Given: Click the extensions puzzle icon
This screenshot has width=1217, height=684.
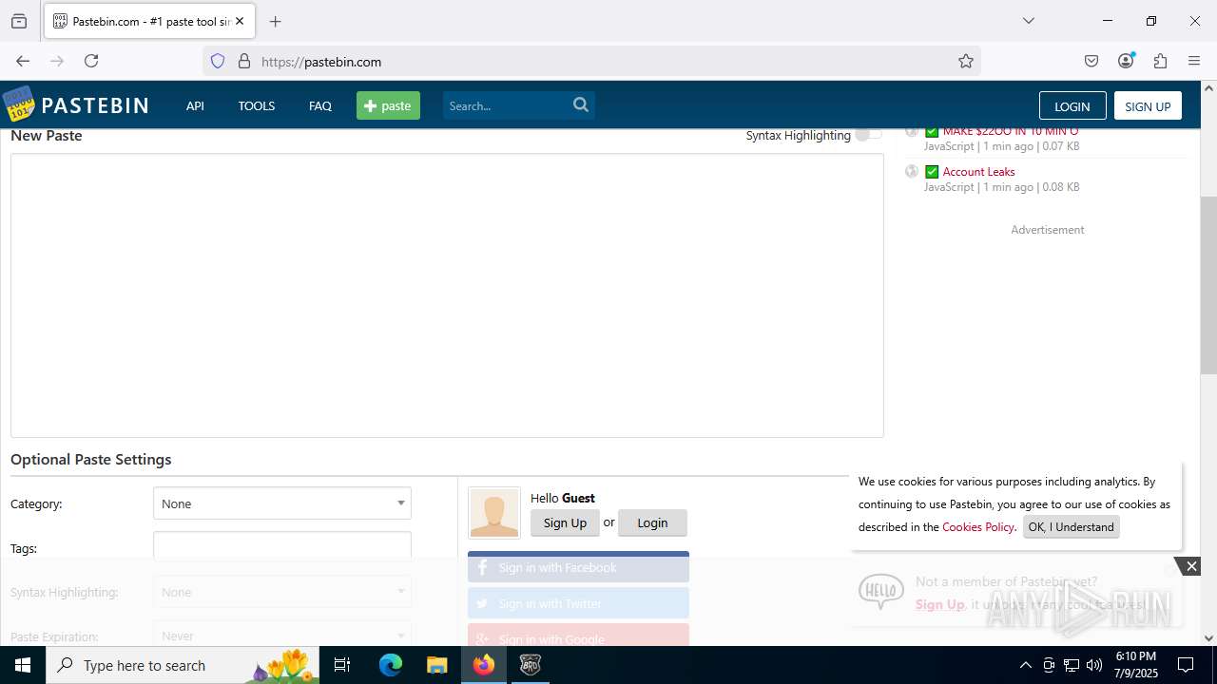Looking at the screenshot, I should [x=1160, y=61].
